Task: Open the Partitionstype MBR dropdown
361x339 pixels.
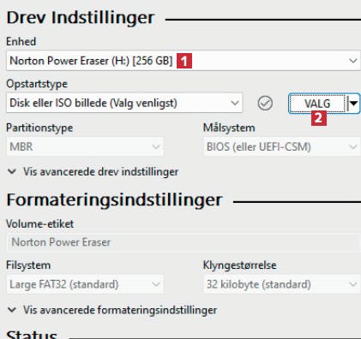Action: [x=85, y=146]
